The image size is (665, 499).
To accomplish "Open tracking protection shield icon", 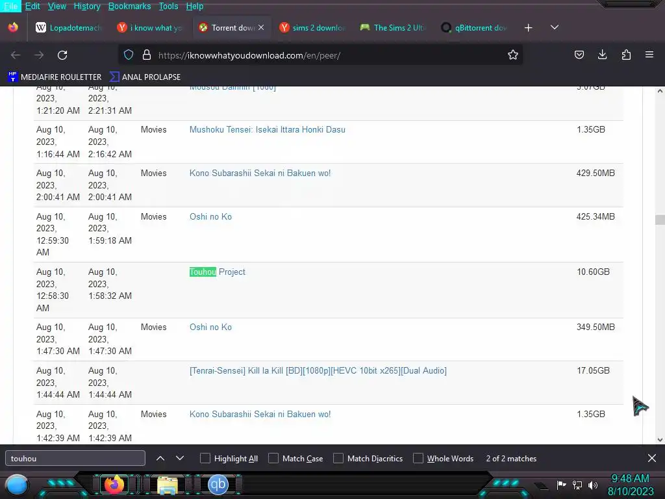I will click(x=129, y=55).
